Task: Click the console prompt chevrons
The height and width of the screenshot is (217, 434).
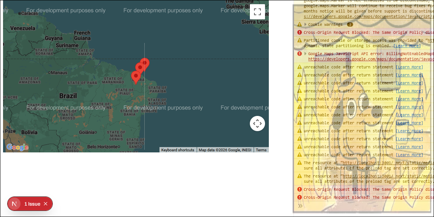Action: coord(300,206)
